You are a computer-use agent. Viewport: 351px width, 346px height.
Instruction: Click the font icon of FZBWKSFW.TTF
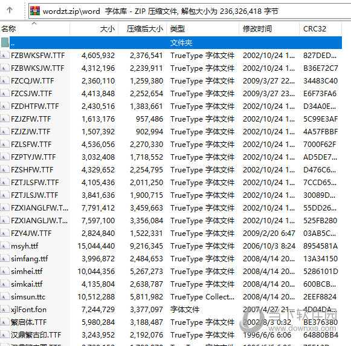click(x=4, y=56)
